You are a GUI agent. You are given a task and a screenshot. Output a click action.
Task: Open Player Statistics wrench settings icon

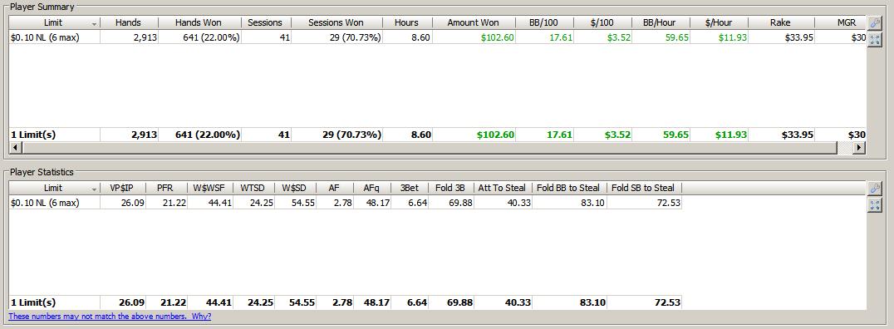(874, 188)
